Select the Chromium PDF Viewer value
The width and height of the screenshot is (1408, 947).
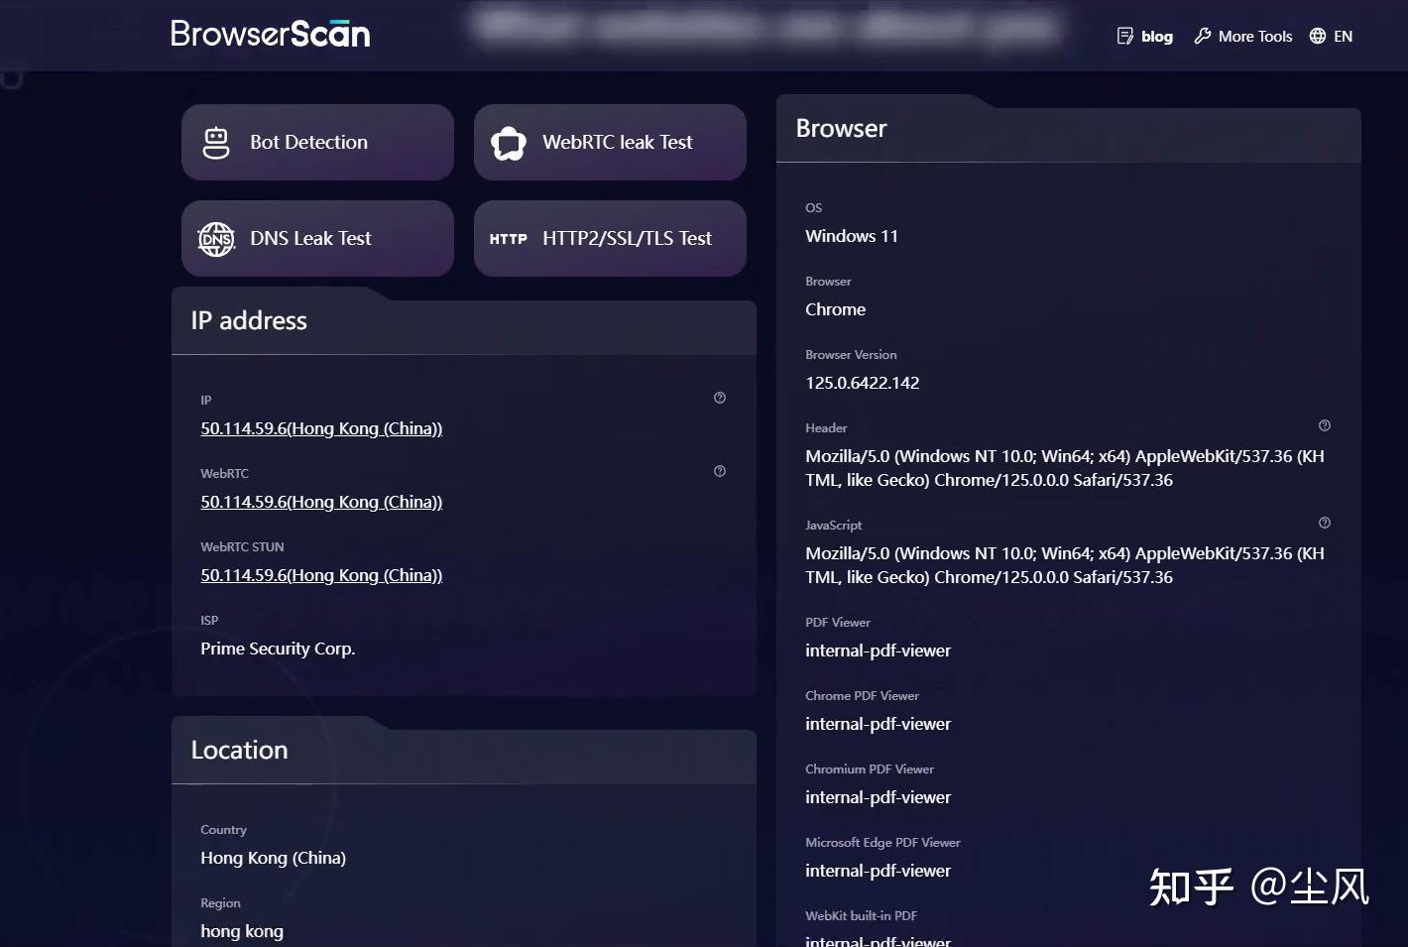(879, 797)
